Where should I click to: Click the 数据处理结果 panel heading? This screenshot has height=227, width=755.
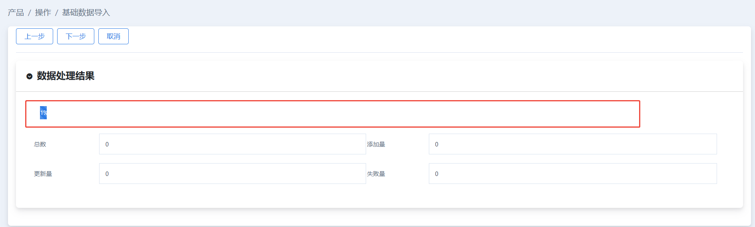click(x=66, y=76)
